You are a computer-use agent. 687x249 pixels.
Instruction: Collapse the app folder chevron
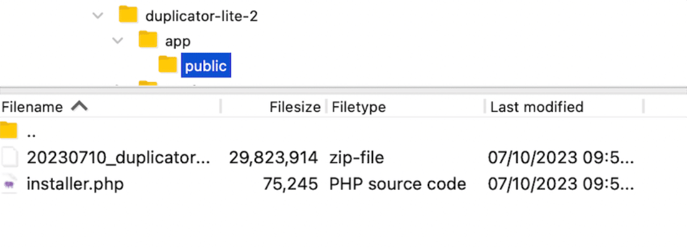[117, 41]
